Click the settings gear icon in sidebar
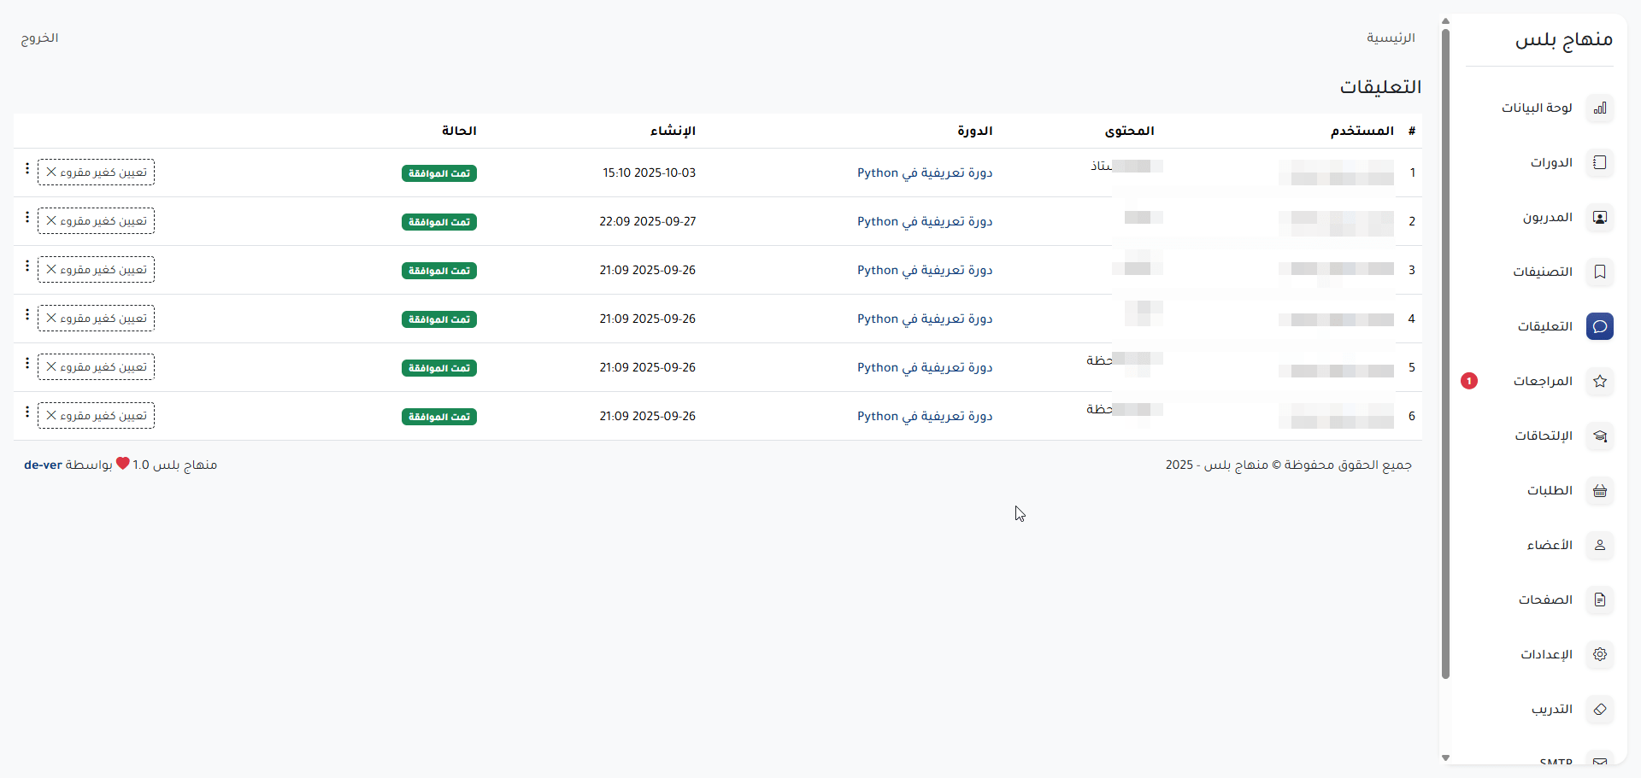The image size is (1641, 778). pyautogui.click(x=1599, y=654)
